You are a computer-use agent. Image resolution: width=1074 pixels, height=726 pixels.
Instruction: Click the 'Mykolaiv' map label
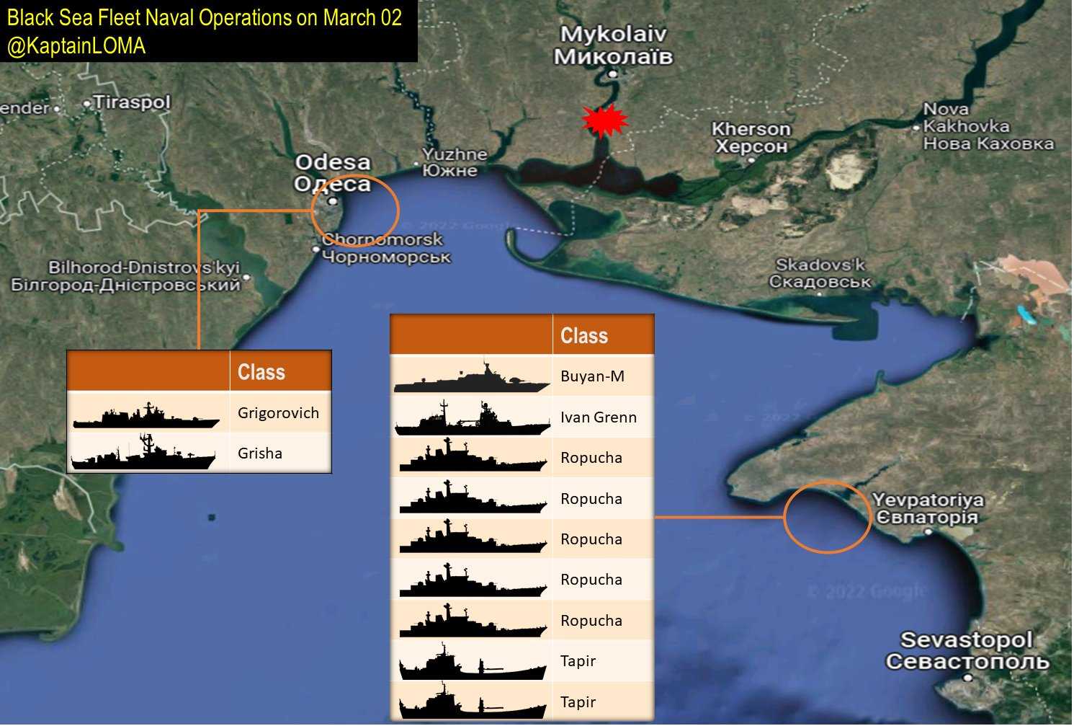(614, 34)
